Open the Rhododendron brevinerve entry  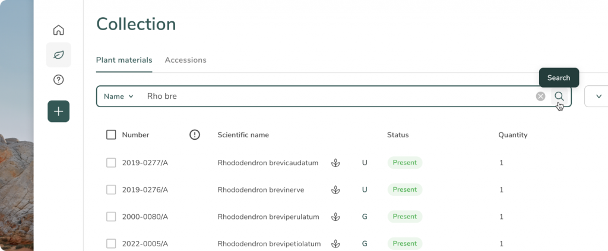[261, 190]
